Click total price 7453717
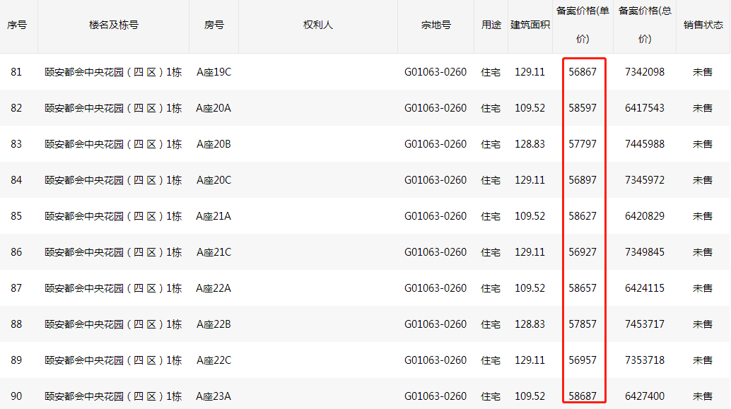731x409 pixels. tap(645, 324)
